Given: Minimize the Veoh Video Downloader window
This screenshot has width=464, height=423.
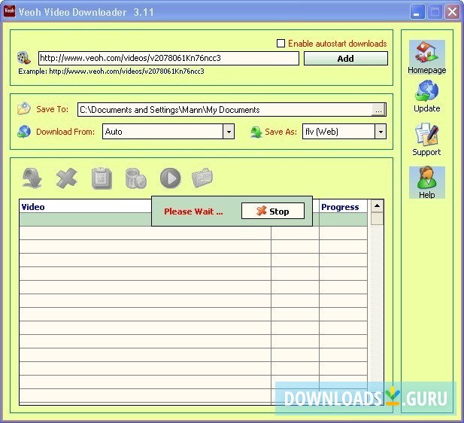Looking at the screenshot, I should [417, 12].
